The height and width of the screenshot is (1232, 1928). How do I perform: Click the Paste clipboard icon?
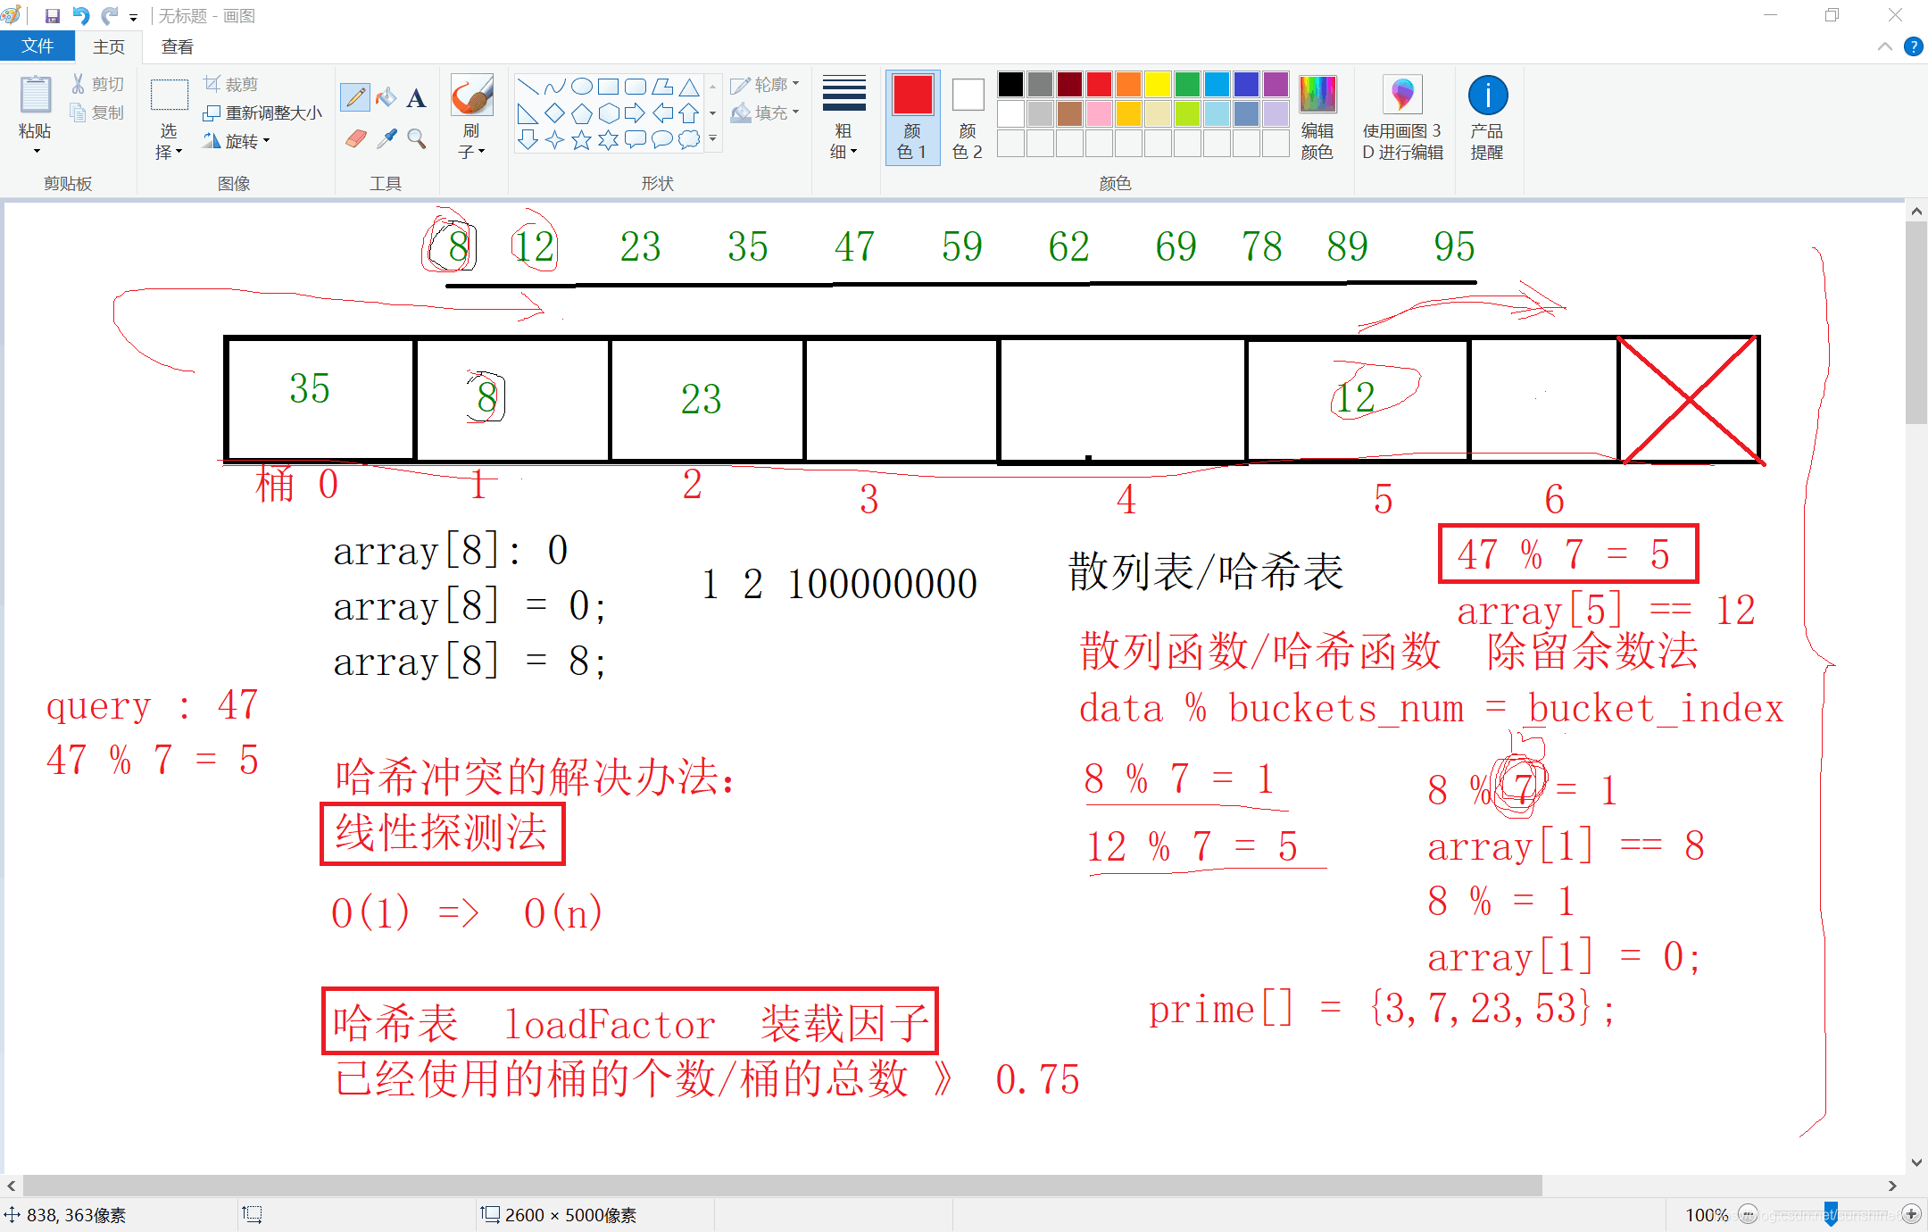pyautogui.click(x=36, y=96)
